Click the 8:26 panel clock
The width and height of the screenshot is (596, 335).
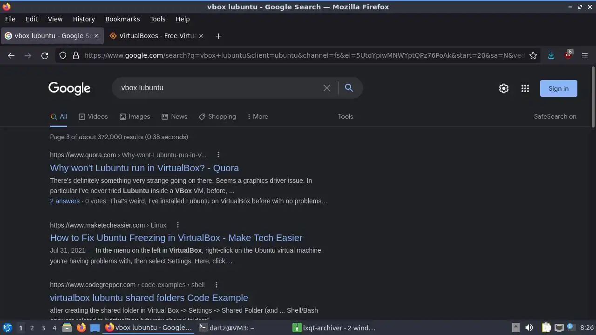587,328
